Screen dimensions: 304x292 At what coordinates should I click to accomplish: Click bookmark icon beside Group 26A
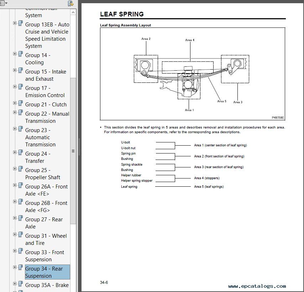point(21,186)
